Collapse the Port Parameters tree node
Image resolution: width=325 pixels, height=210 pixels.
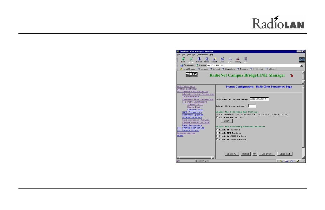pos(184,102)
